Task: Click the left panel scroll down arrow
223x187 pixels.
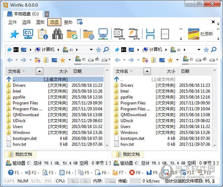Action: tap(107, 146)
